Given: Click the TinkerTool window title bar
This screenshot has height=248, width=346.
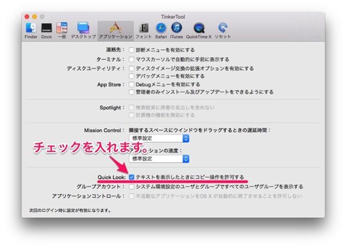Looking at the screenshot, I should pos(172,17).
